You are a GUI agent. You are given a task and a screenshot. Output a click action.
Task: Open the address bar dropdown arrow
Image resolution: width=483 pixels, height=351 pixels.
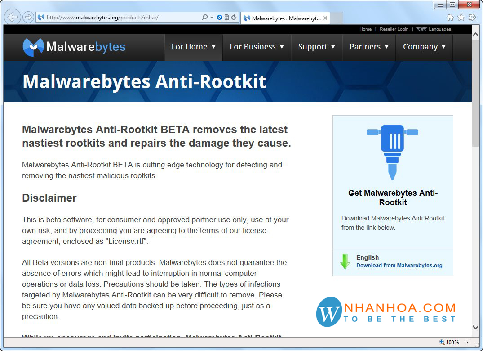click(x=212, y=18)
